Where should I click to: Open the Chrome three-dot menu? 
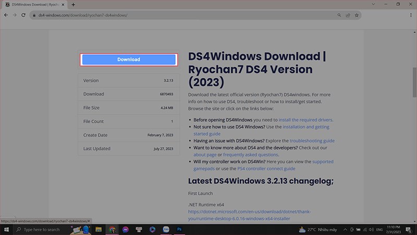(410, 15)
